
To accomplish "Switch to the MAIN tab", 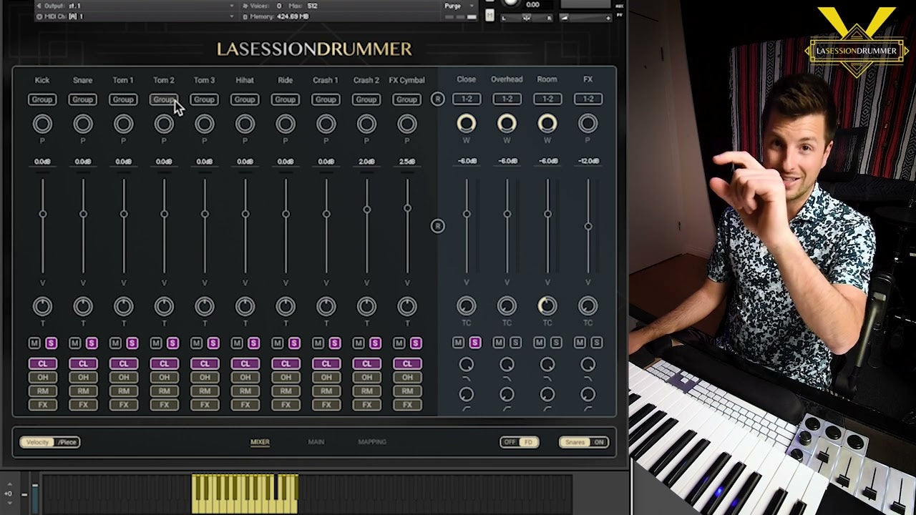I will [316, 442].
